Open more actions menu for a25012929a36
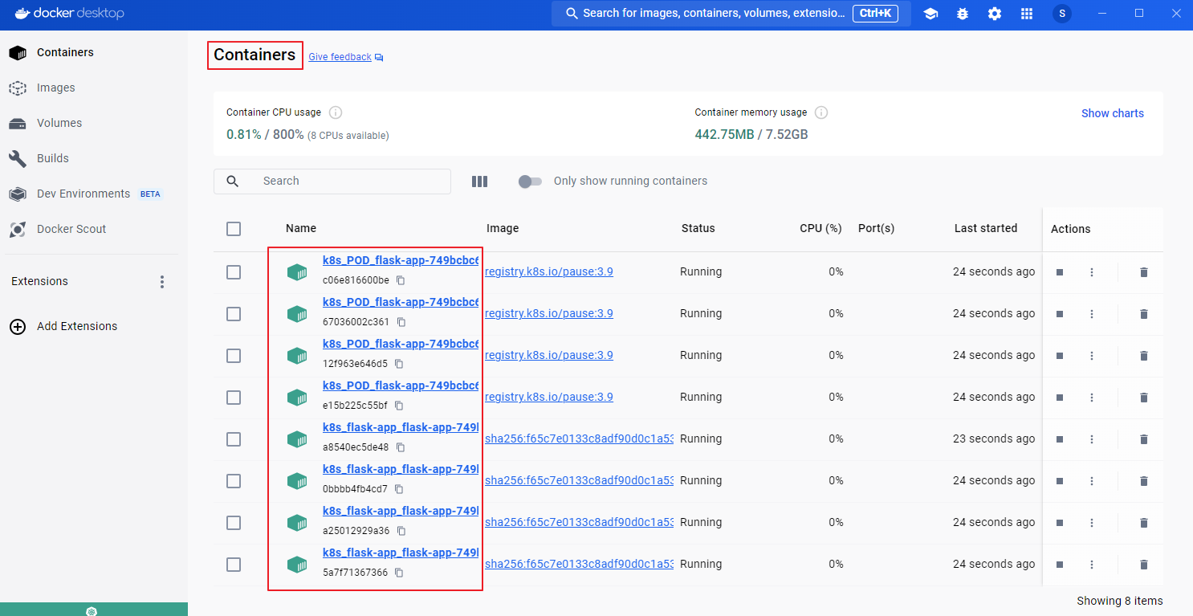 tap(1092, 523)
